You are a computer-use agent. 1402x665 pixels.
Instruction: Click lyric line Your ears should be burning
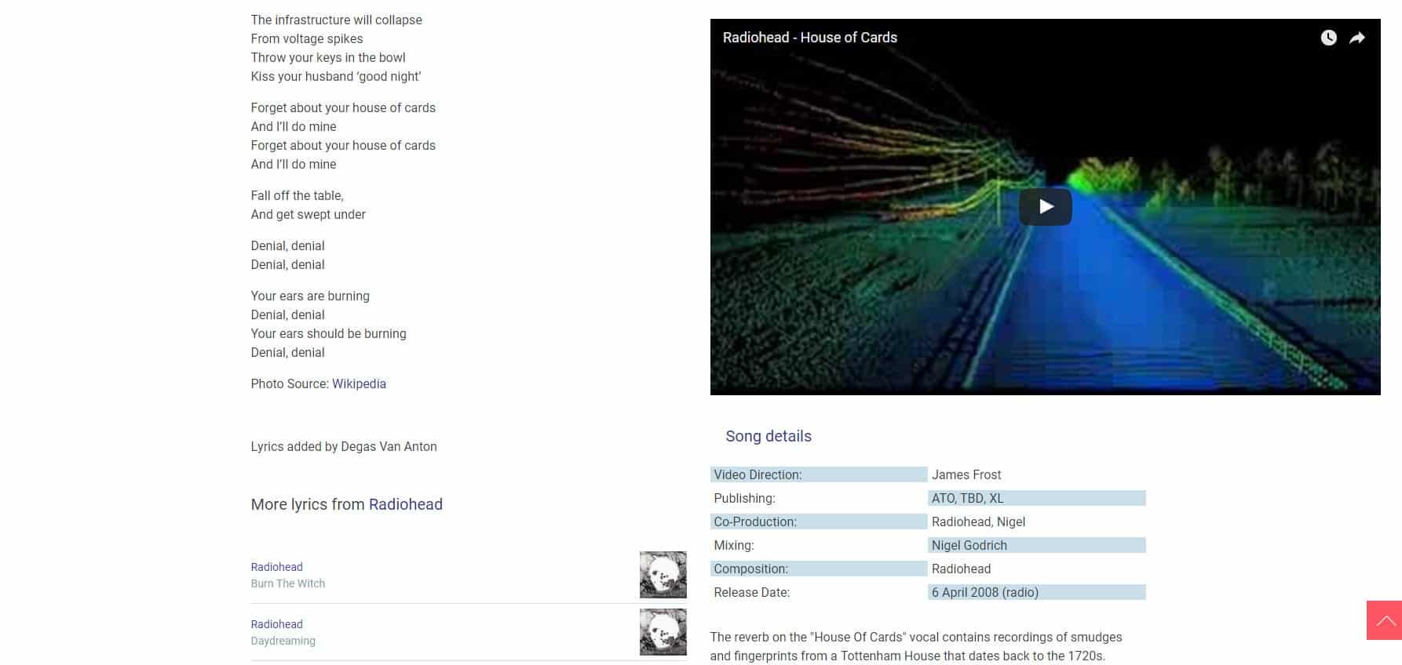(328, 333)
